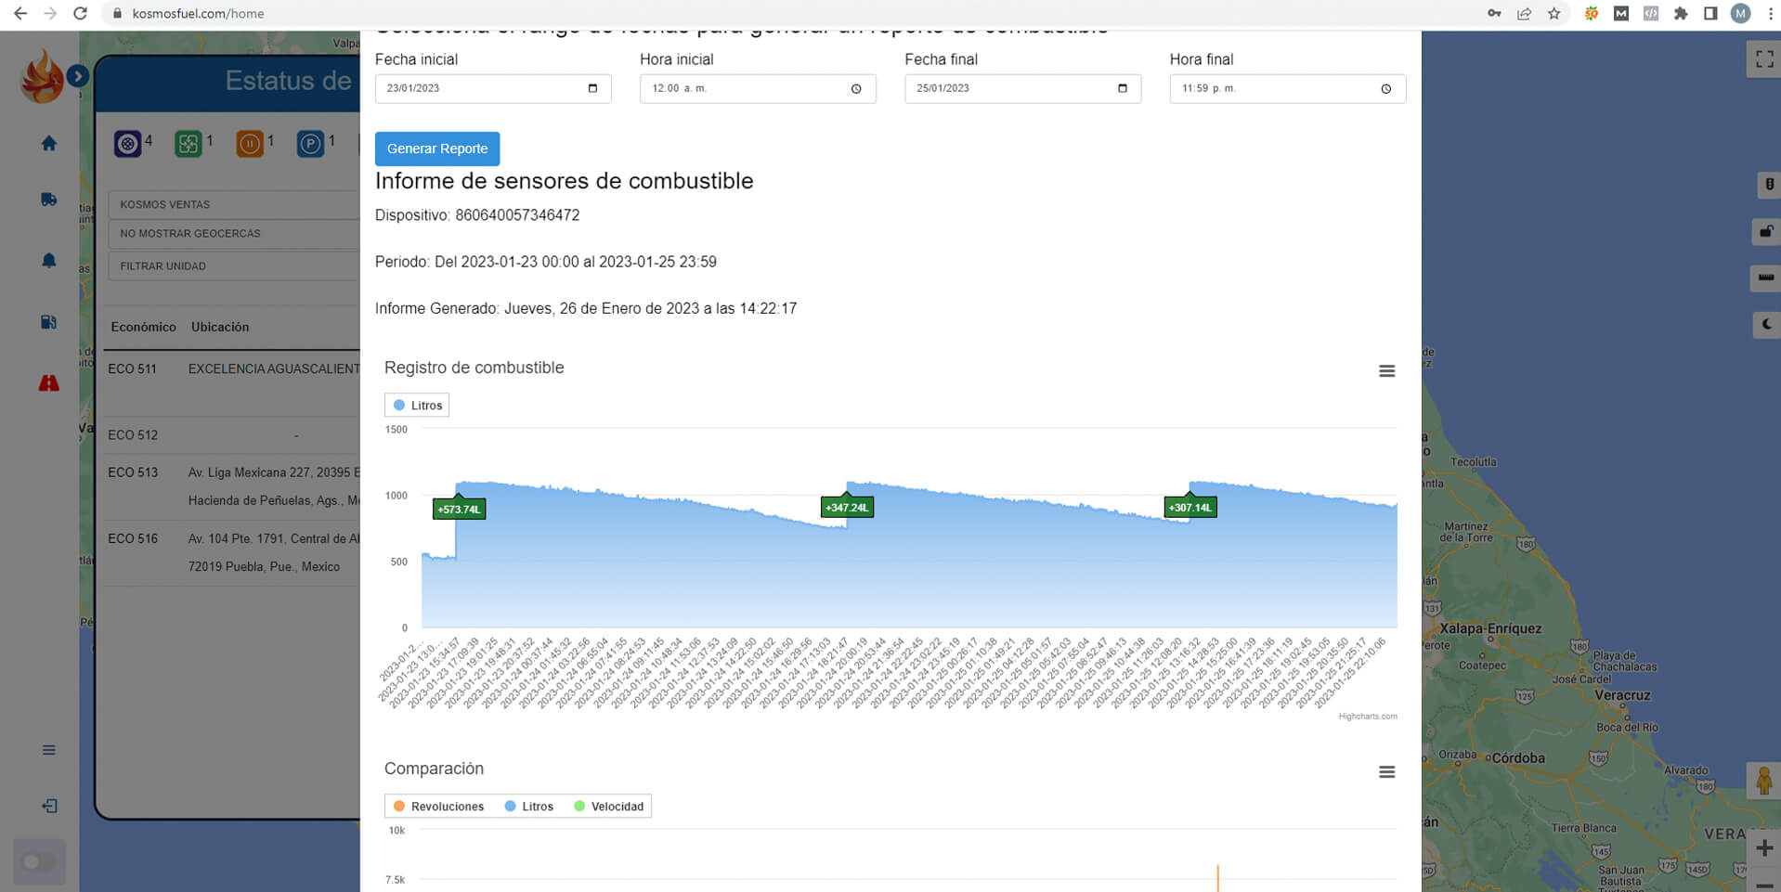This screenshot has width=1781, height=892.
Task: Click the unlock padlock map button
Action: pos(1766,231)
